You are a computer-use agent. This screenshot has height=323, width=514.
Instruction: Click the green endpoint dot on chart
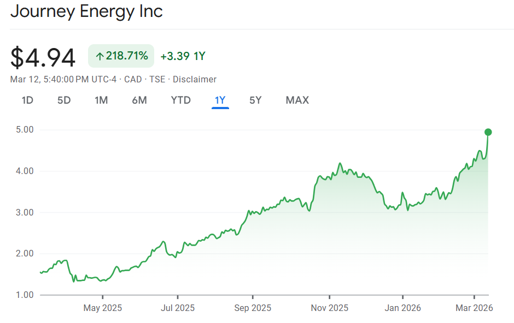pyautogui.click(x=488, y=132)
